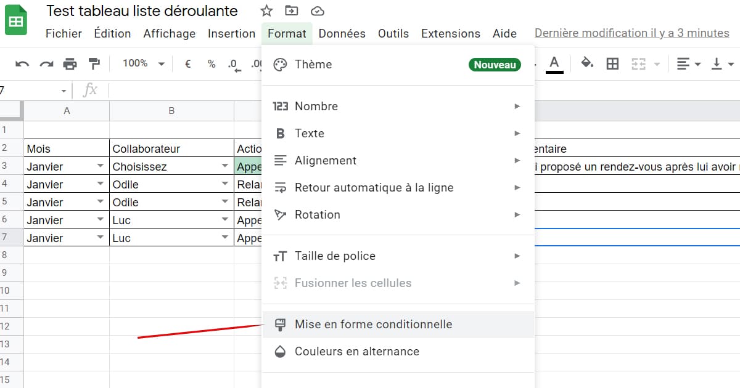Check the cloud save status icon
740x388 pixels.
317,10
